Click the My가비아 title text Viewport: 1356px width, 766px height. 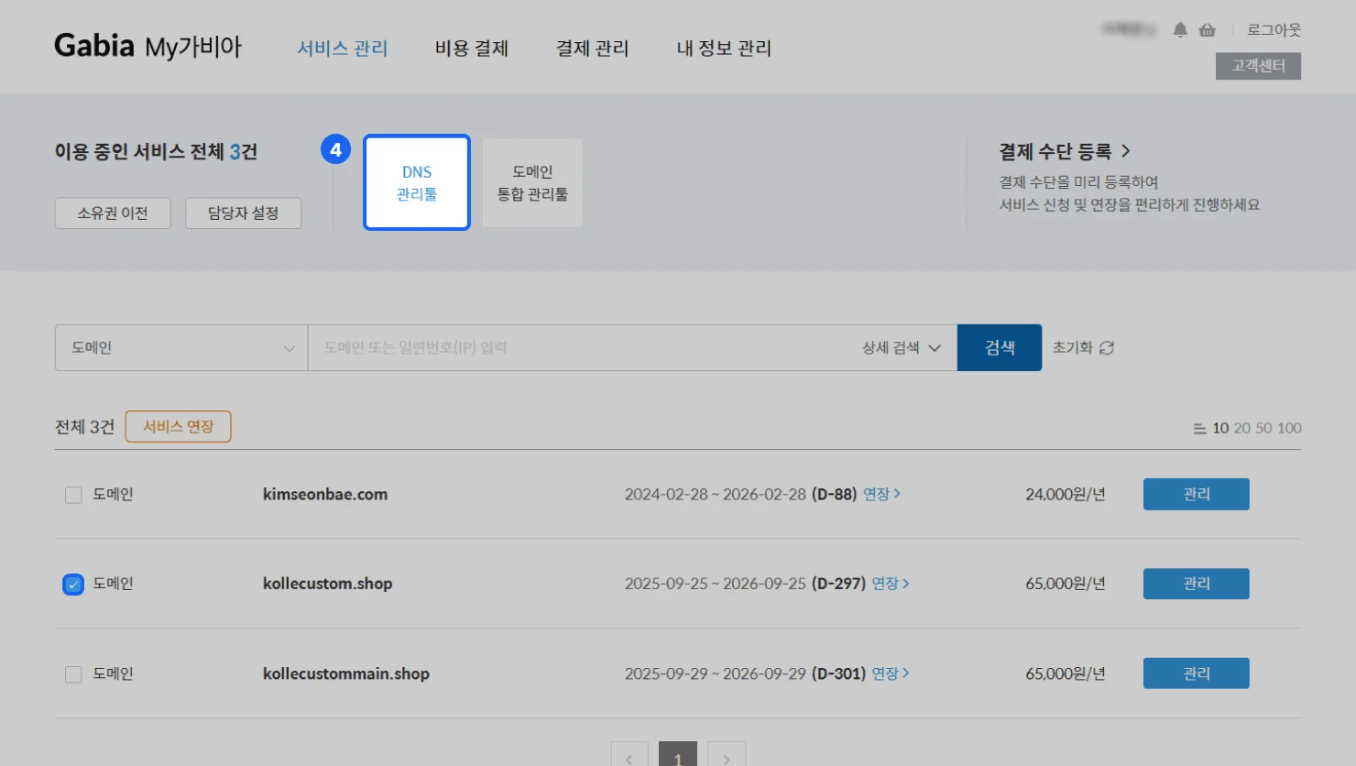click(x=193, y=47)
